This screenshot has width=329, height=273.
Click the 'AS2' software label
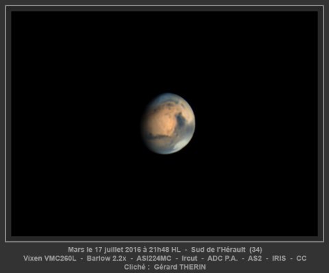255,258
